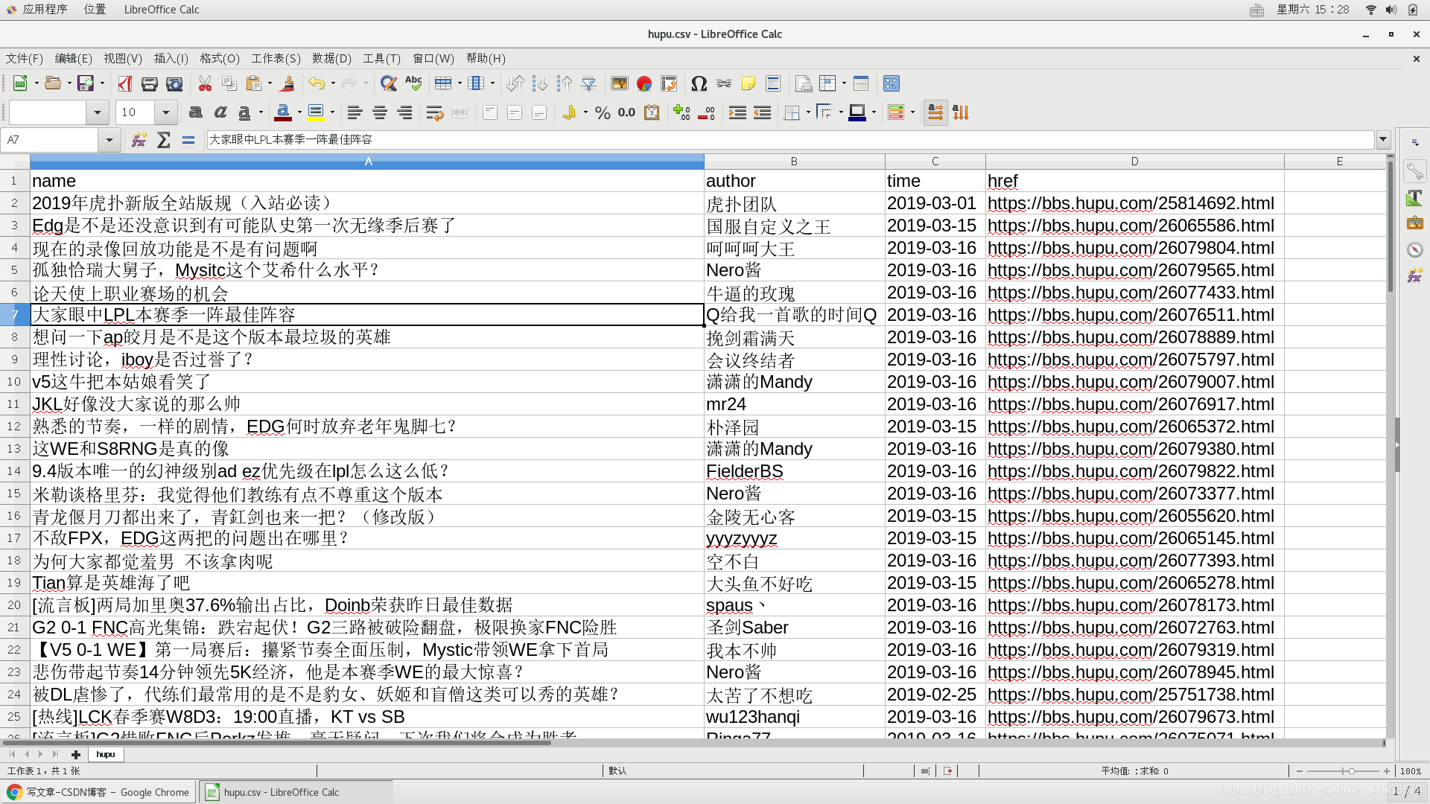The height and width of the screenshot is (804, 1430).
Task: Open font name dropdown
Action: coord(97,112)
